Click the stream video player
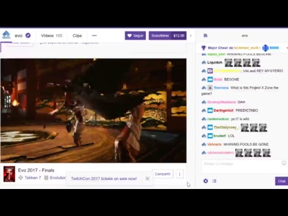288x216 pixels. 94,110
